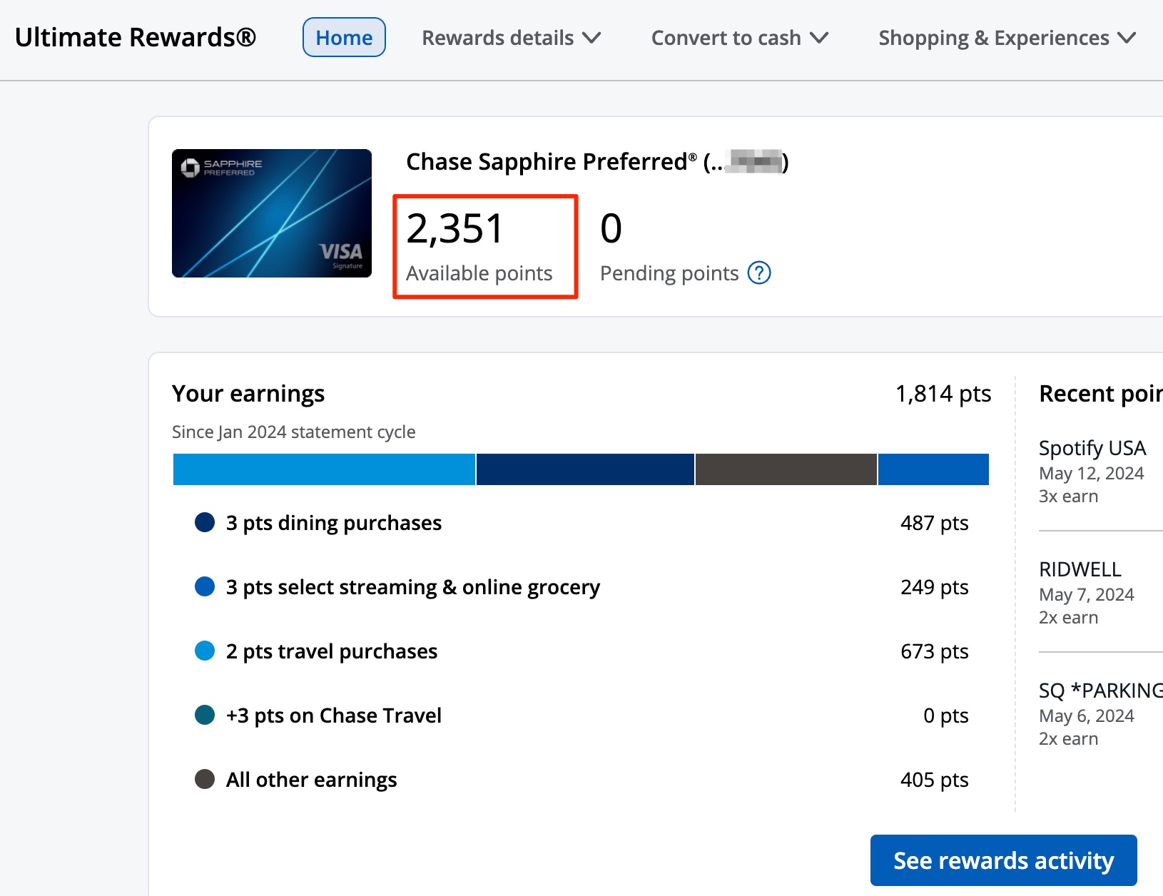Click the travel purchases legend dot
This screenshot has height=896, width=1163.
205,651
